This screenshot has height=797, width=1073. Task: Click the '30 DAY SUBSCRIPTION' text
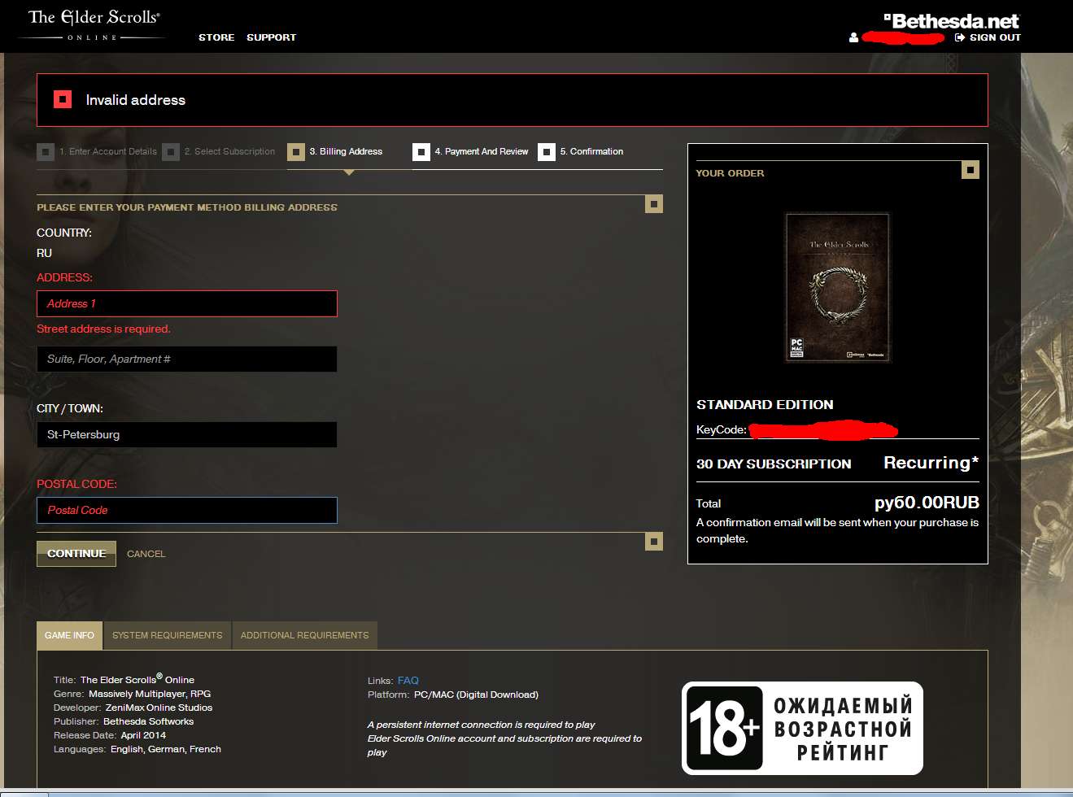point(774,464)
